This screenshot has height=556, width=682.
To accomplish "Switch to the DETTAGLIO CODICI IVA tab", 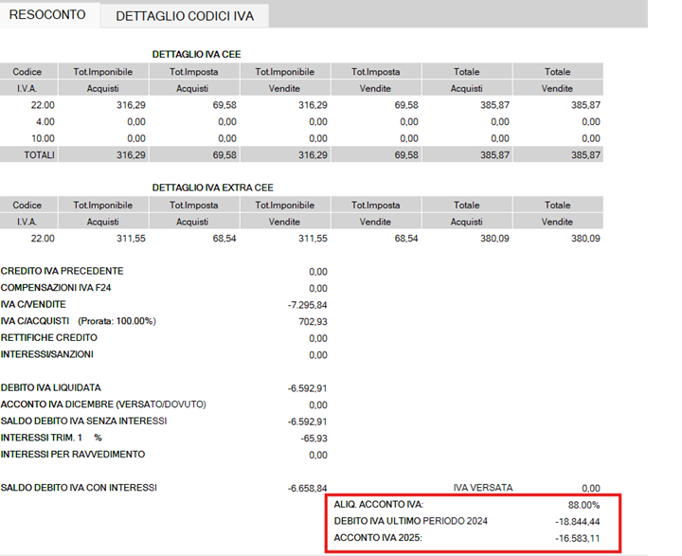I will [x=185, y=16].
